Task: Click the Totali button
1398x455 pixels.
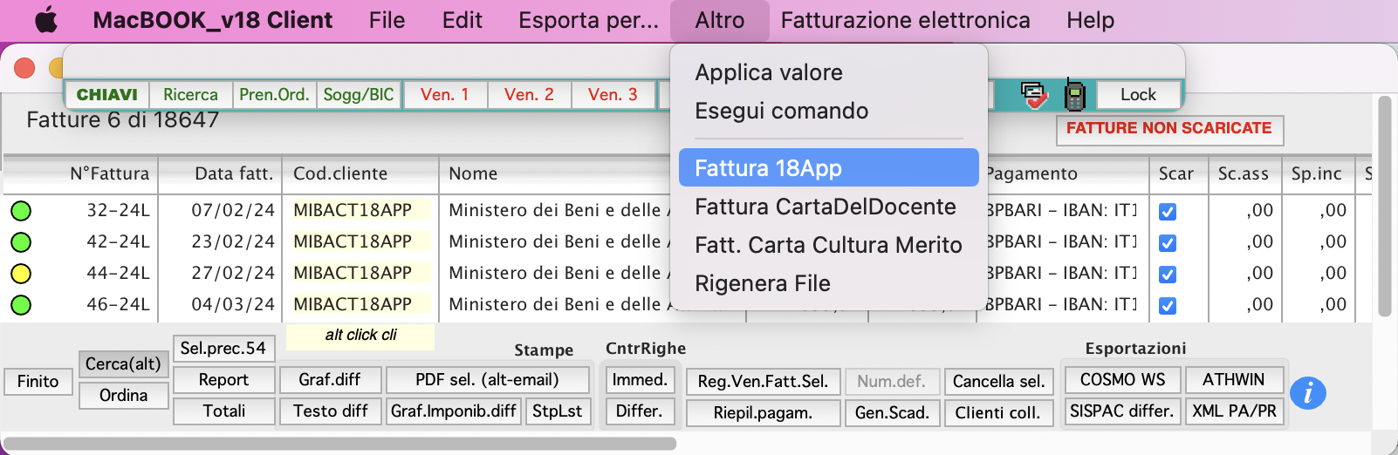Action: (x=223, y=411)
